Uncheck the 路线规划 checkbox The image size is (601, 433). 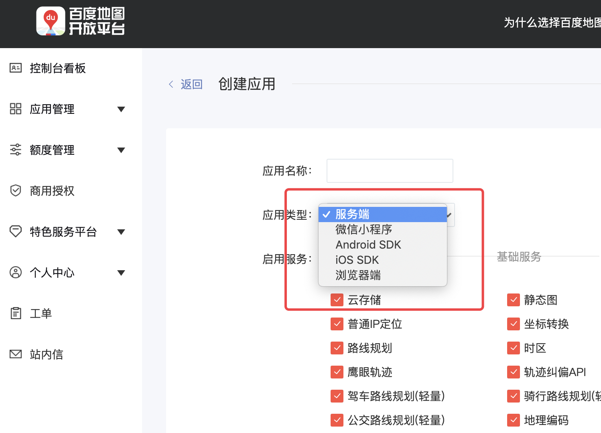coord(337,348)
